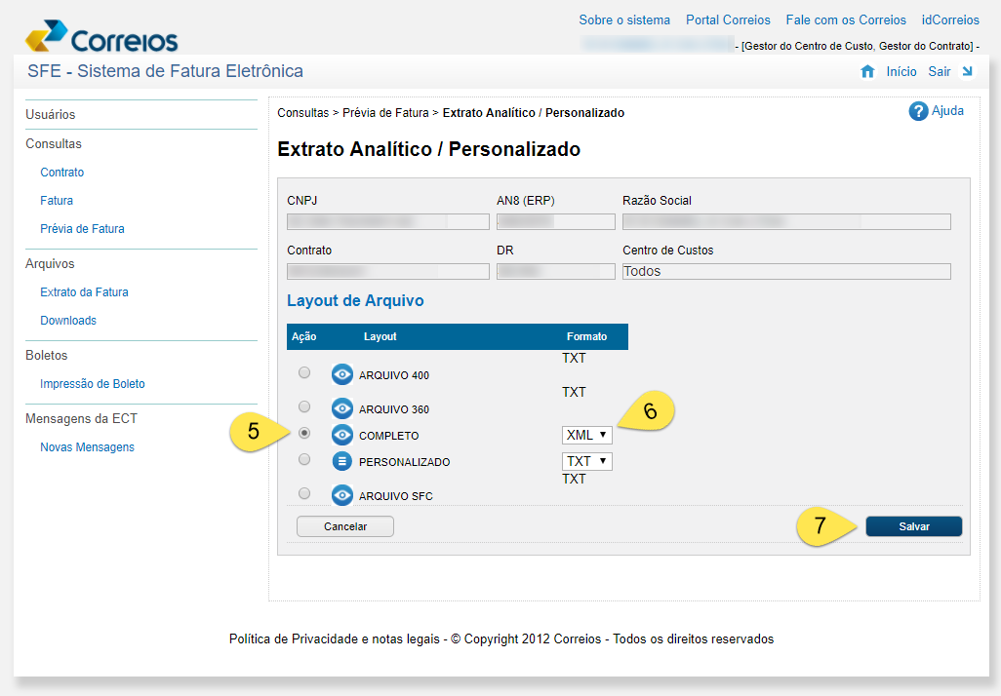Viewport: 1001px width, 696px height.
Task: Go to Fatura in the sidebar
Action: point(57,200)
